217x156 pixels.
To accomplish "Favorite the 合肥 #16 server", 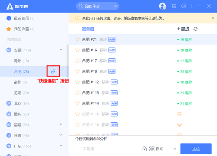I will pos(78,50).
